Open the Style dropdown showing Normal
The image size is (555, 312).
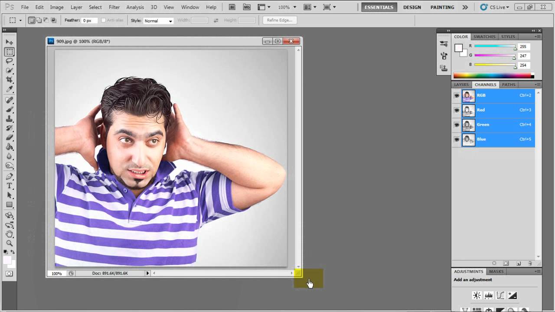click(x=158, y=21)
